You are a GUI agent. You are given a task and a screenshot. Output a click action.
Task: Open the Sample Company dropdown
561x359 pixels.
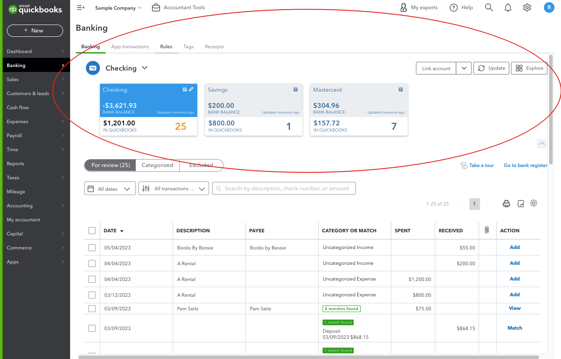coord(118,8)
